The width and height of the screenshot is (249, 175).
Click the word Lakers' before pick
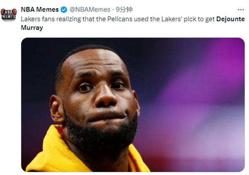coord(171,19)
